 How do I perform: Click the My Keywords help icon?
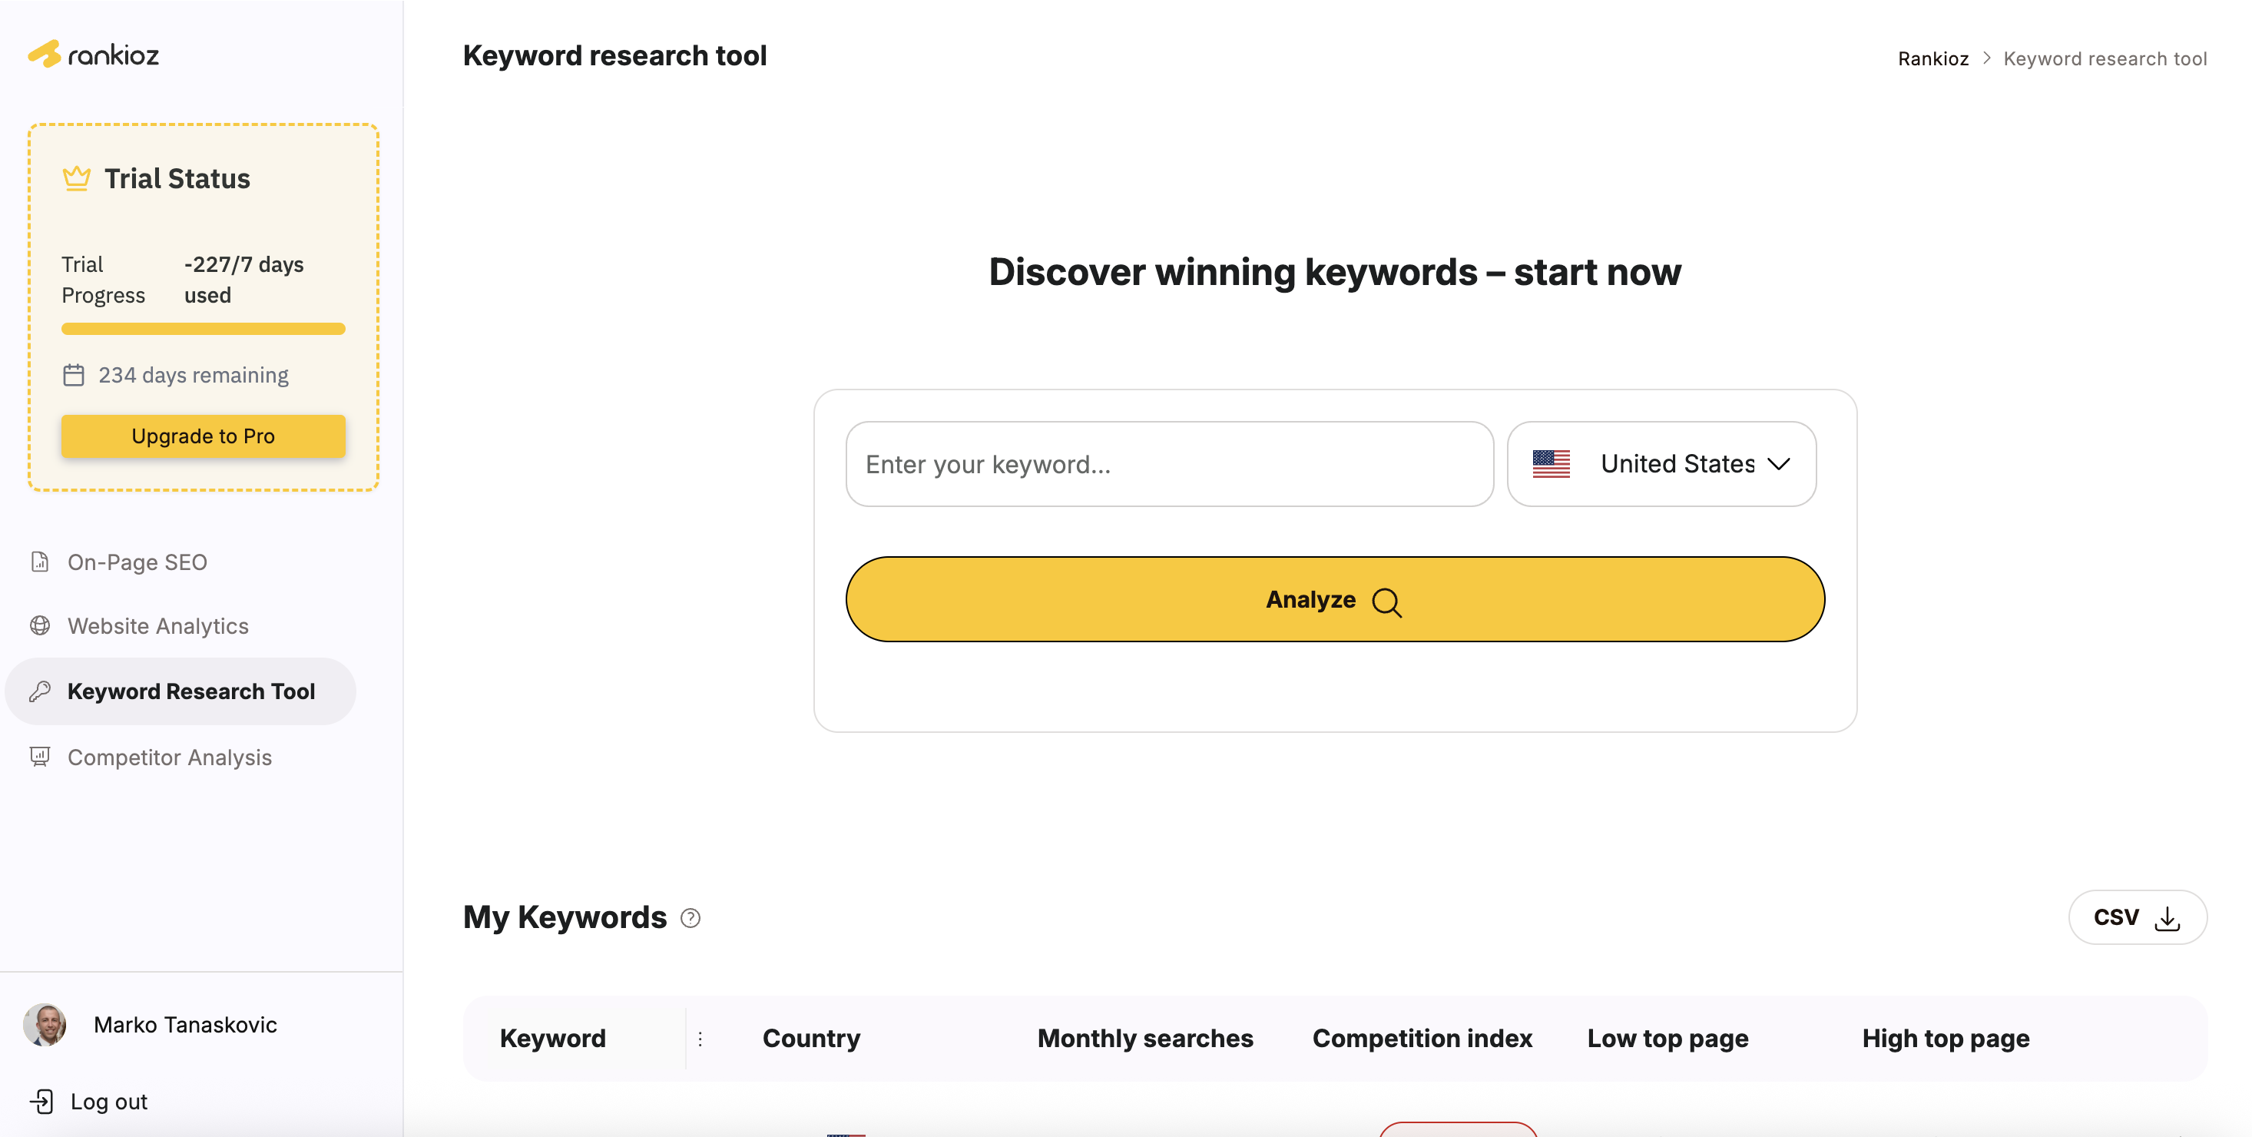pos(691,918)
